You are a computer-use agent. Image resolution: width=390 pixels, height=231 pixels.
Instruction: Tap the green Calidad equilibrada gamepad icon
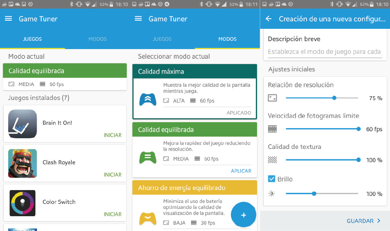pyautogui.click(x=148, y=157)
